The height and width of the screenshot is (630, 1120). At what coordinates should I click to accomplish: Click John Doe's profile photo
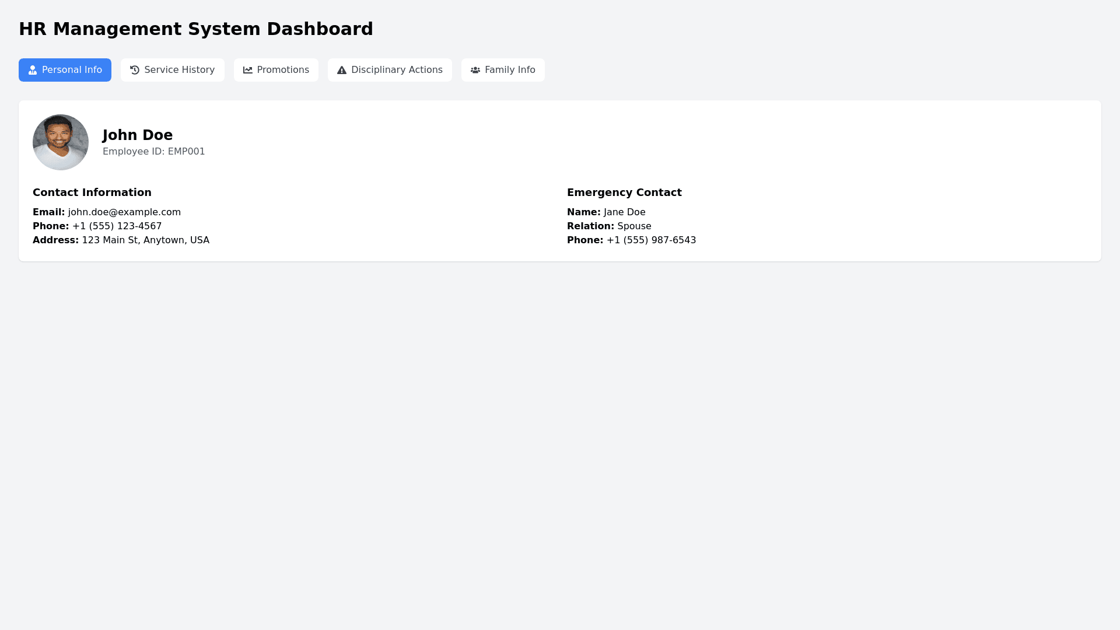pyautogui.click(x=61, y=142)
